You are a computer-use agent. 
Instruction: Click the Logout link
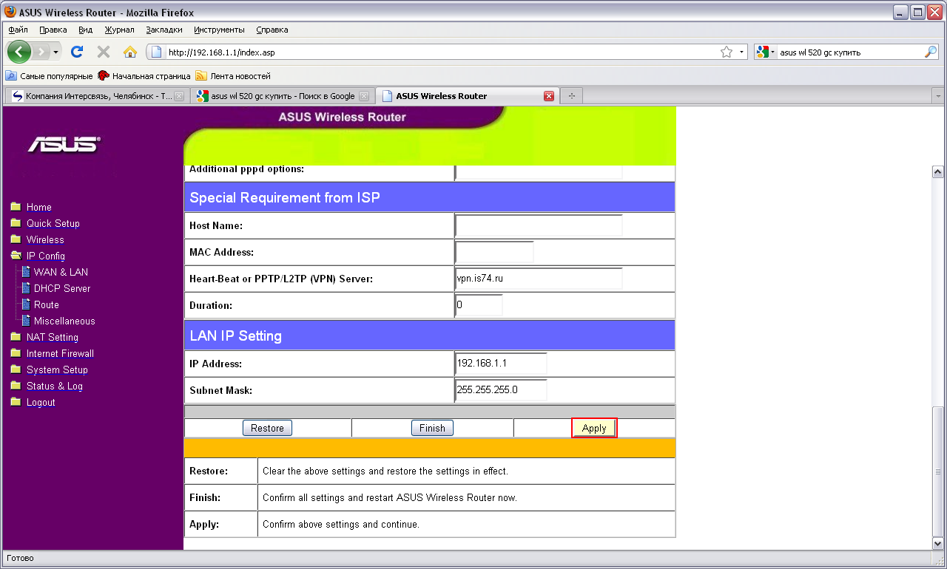tap(41, 403)
